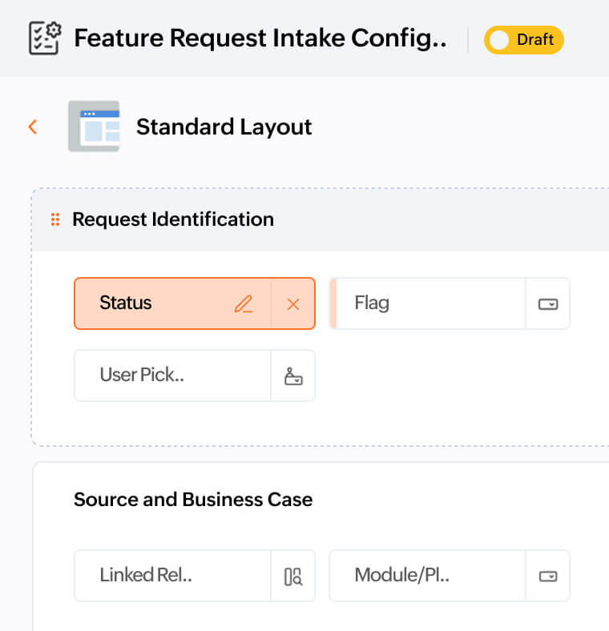This screenshot has width=609, height=631.
Task: Select the Flag field
Action: pyautogui.click(x=450, y=303)
